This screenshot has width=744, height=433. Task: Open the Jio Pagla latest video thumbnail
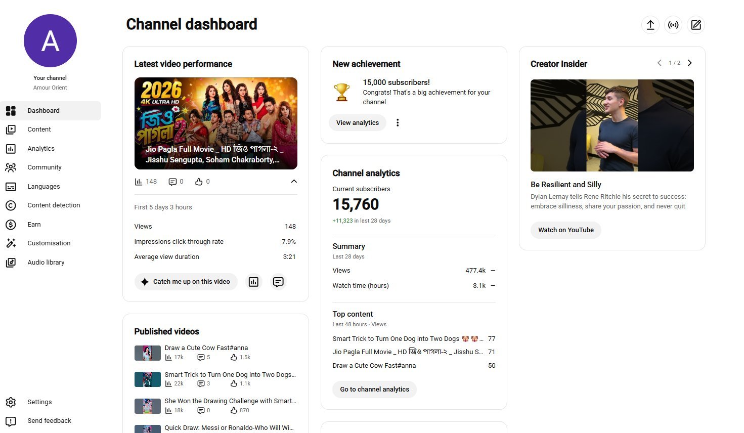[216, 123]
